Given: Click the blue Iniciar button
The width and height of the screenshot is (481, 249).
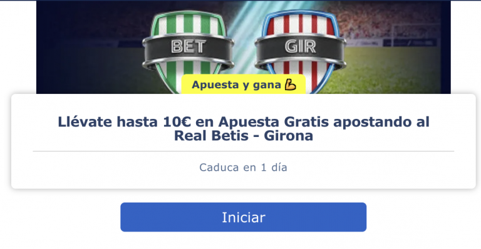Looking at the screenshot, I should pos(243,217).
